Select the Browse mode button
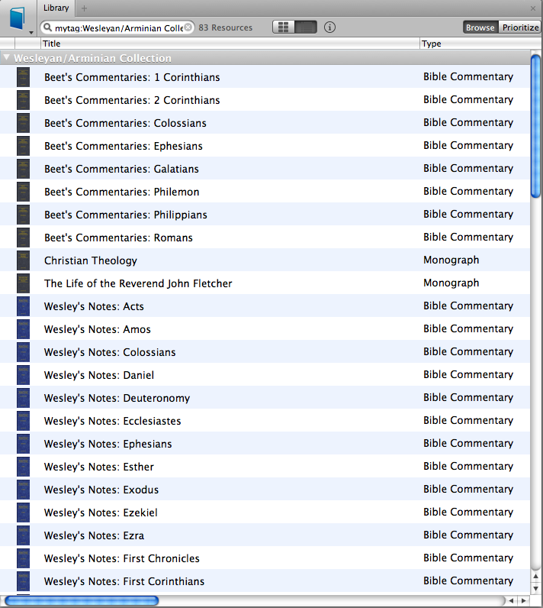The height and width of the screenshot is (608, 543). (480, 27)
